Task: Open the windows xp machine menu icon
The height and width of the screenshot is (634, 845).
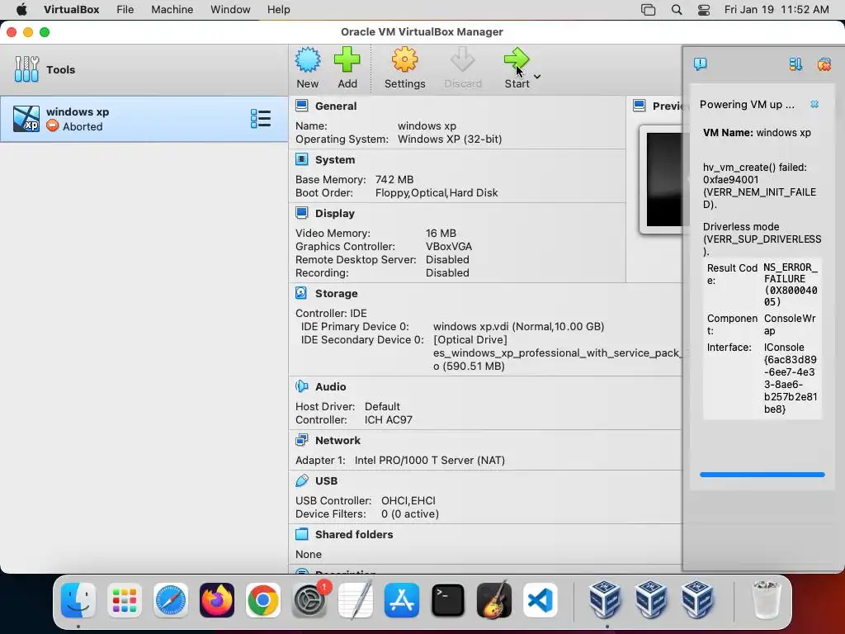Action: tap(261, 119)
